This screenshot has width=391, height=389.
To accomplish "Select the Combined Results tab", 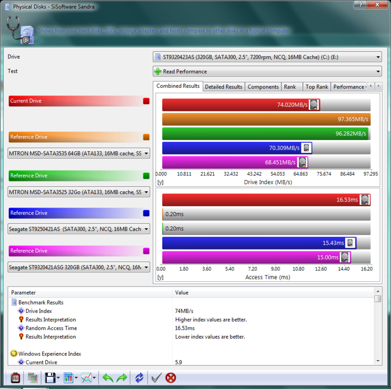I will pos(178,86).
